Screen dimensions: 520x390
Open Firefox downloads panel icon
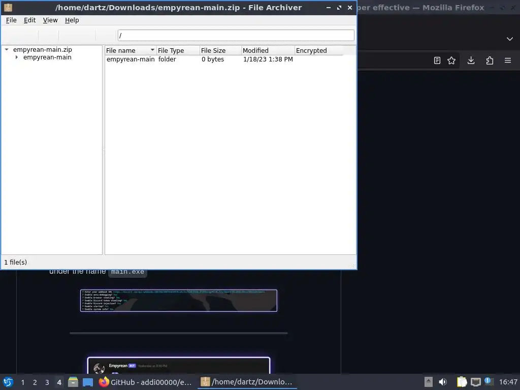[x=471, y=60]
